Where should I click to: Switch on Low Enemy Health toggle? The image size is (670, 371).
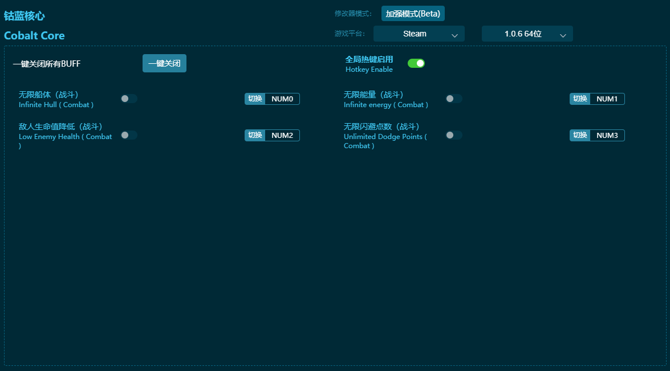coord(129,135)
